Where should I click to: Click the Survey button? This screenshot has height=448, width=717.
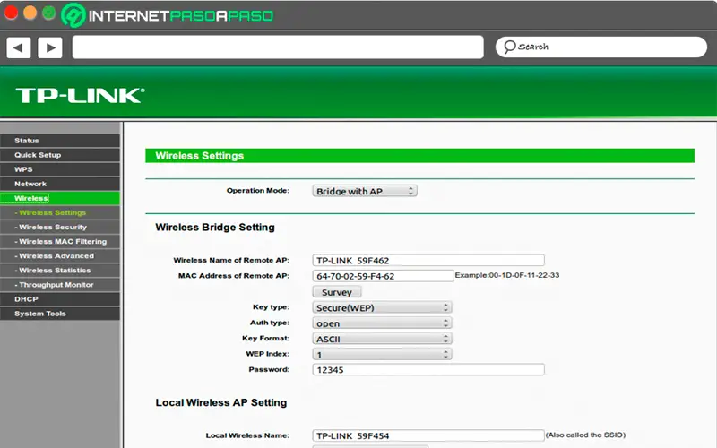(337, 292)
